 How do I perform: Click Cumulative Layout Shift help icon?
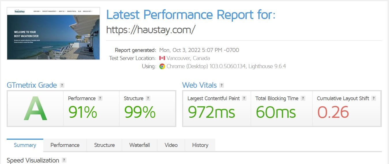point(374,98)
